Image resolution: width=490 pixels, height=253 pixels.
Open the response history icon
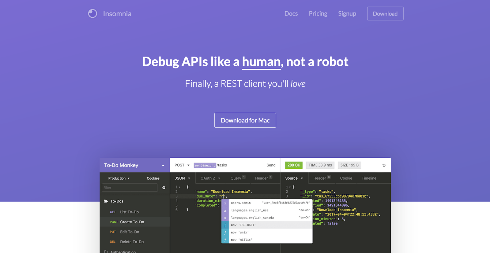pos(384,165)
